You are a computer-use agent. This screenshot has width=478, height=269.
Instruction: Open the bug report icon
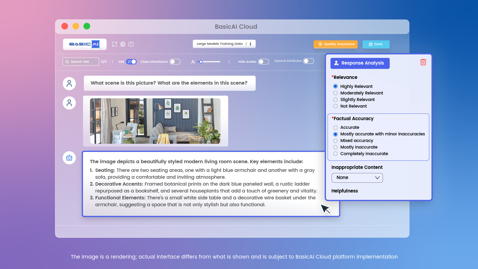click(123, 44)
